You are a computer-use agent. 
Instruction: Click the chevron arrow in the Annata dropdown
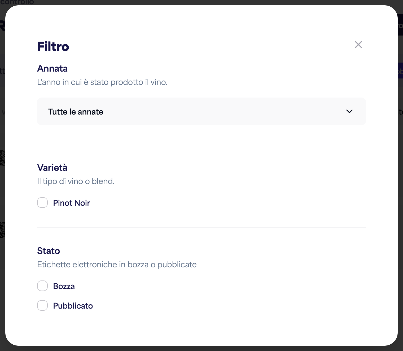coord(349,111)
